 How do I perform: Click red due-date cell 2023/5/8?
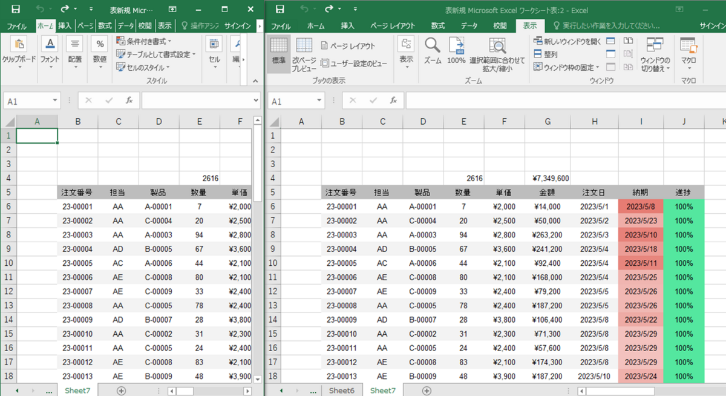(641, 206)
